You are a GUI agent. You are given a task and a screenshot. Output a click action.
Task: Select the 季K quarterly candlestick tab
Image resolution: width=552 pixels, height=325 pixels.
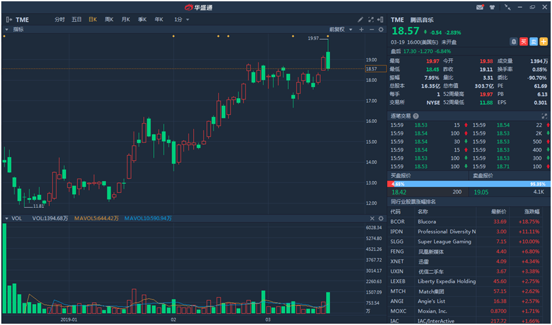click(142, 20)
